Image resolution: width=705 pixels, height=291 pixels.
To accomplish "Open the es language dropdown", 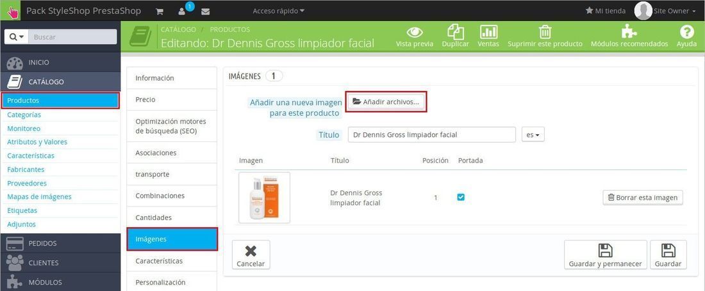I will (x=533, y=134).
